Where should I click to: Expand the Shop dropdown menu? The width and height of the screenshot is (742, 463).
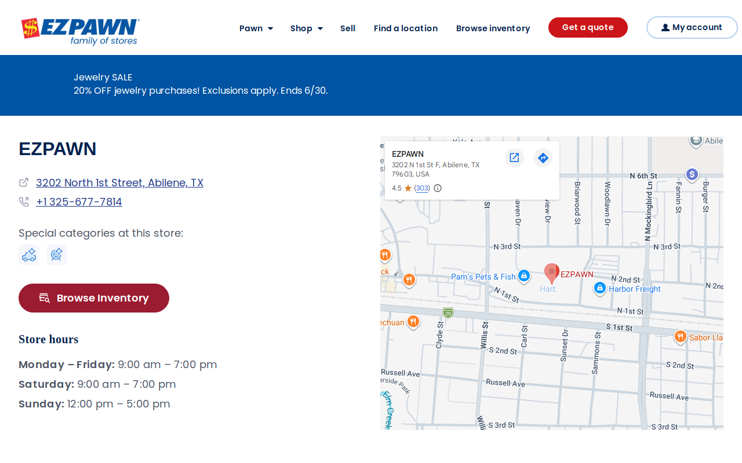307,28
